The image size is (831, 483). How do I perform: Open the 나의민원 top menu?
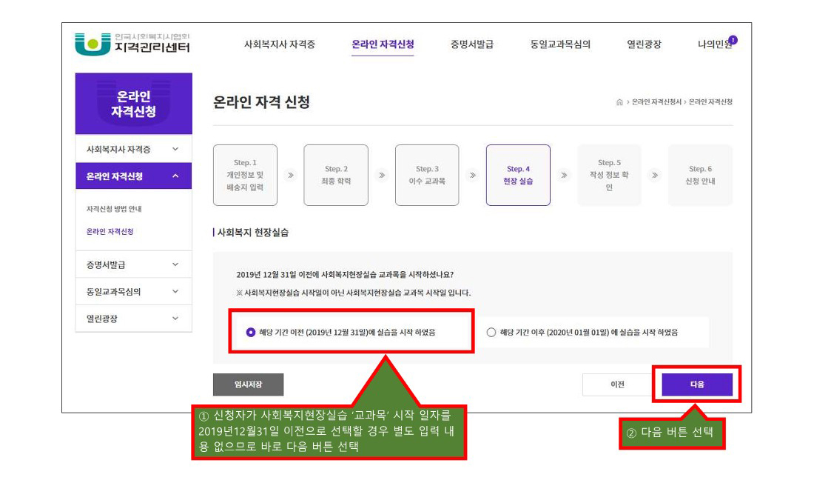click(x=714, y=44)
